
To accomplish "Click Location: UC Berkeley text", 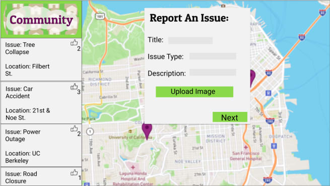I will coord(23,157).
